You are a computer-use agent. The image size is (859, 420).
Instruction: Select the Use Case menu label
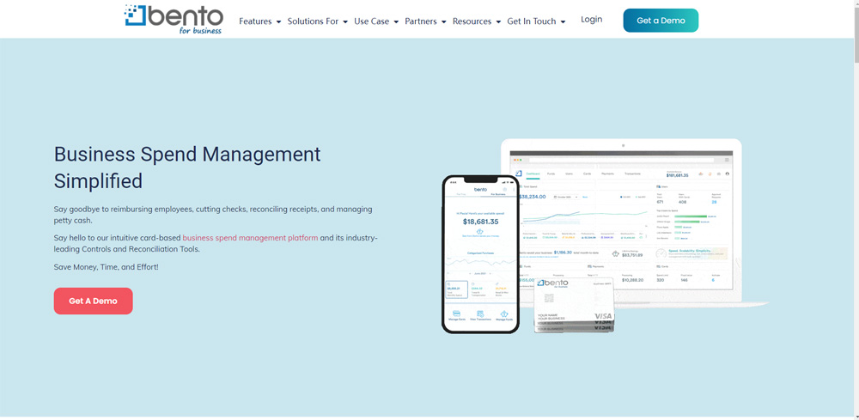[x=371, y=21]
